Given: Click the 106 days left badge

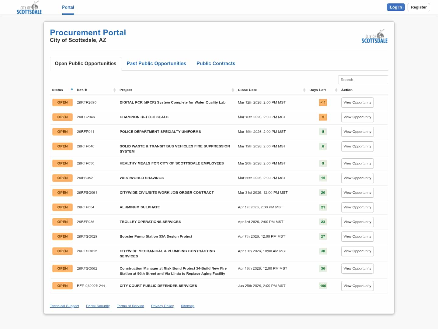Looking at the screenshot, I should coord(323,286).
